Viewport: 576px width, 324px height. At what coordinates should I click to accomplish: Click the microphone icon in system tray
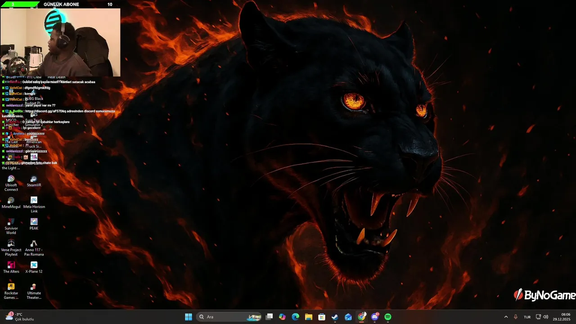[516, 317]
